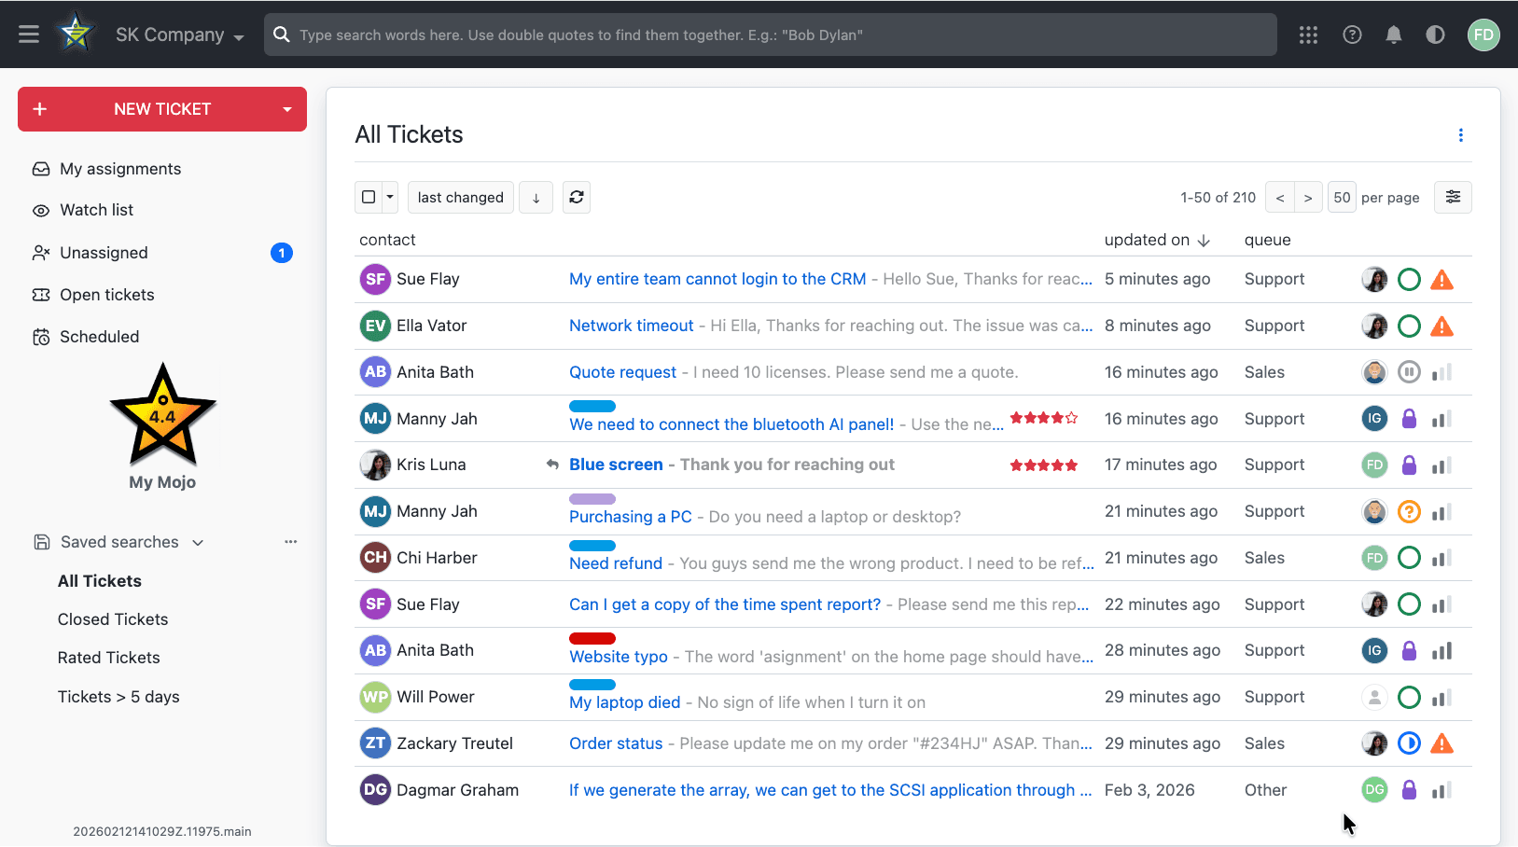Open the Network timeout ticket
Image resolution: width=1518 pixels, height=847 pixels.
[x=631, y=325]
